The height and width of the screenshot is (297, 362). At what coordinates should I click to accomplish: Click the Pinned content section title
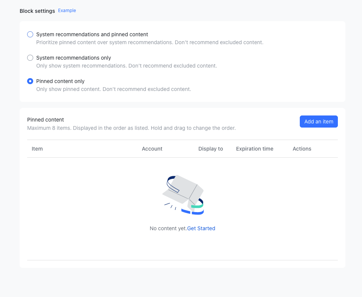(46, 120)
